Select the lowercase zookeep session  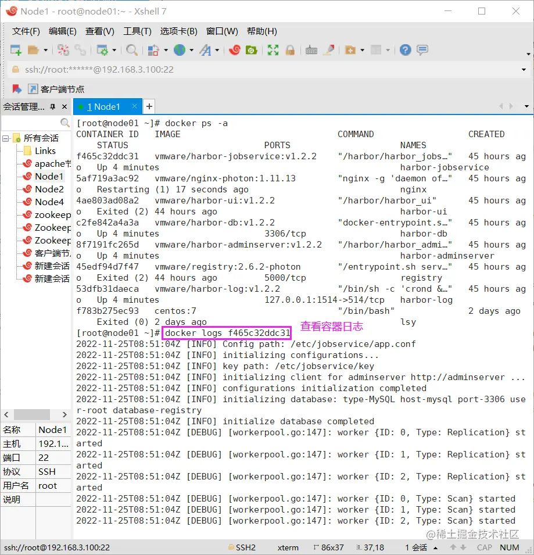click(x=46, y=214)
